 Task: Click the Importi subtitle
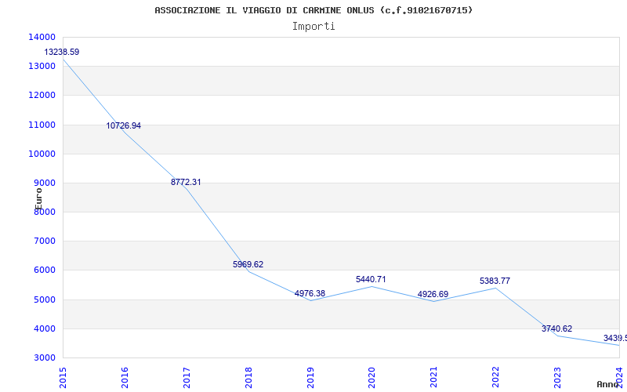point(313,27)
